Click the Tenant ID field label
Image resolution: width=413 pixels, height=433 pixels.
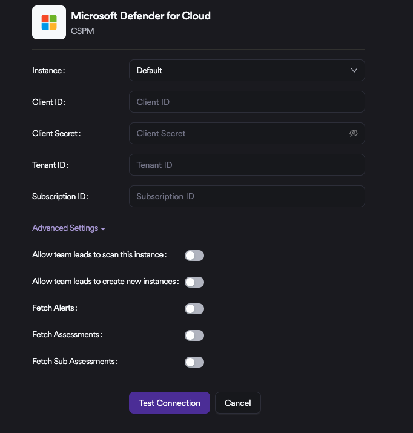[x=50, y=165]
